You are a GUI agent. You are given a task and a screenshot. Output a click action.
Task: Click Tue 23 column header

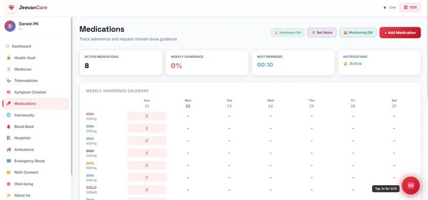(x=229, y=103)
